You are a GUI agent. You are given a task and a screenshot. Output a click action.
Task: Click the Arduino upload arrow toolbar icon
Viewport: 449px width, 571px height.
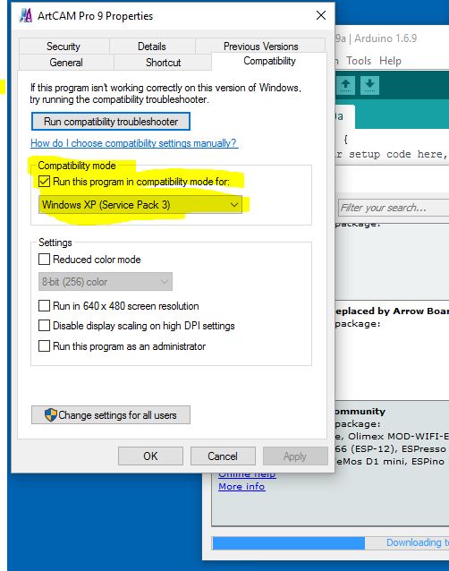(x=345, y=85)
